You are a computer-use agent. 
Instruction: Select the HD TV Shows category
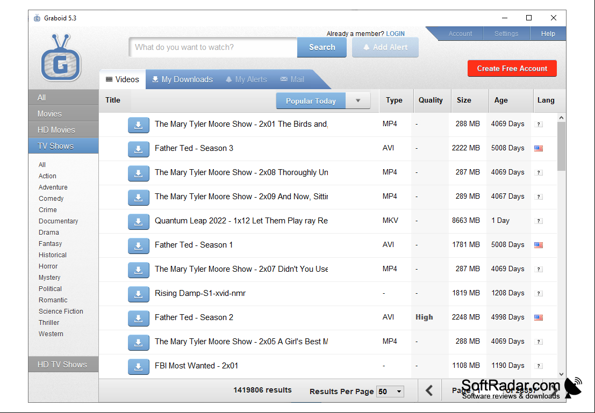click(63, 365)
